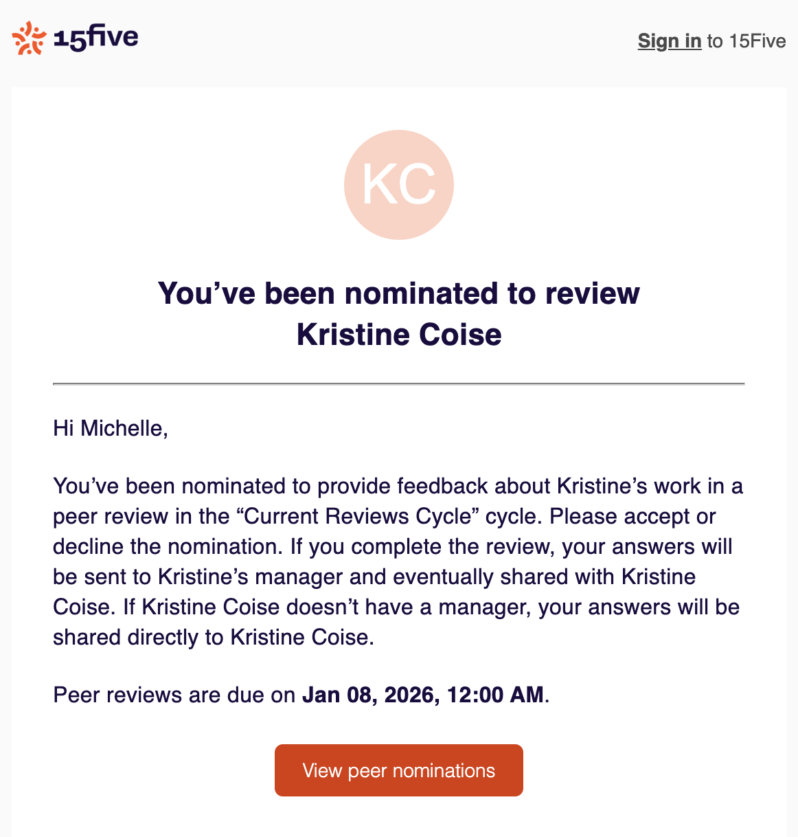798x837 pixels.
Task: Click the KC initials avatar circle
Action: (399, 184)
